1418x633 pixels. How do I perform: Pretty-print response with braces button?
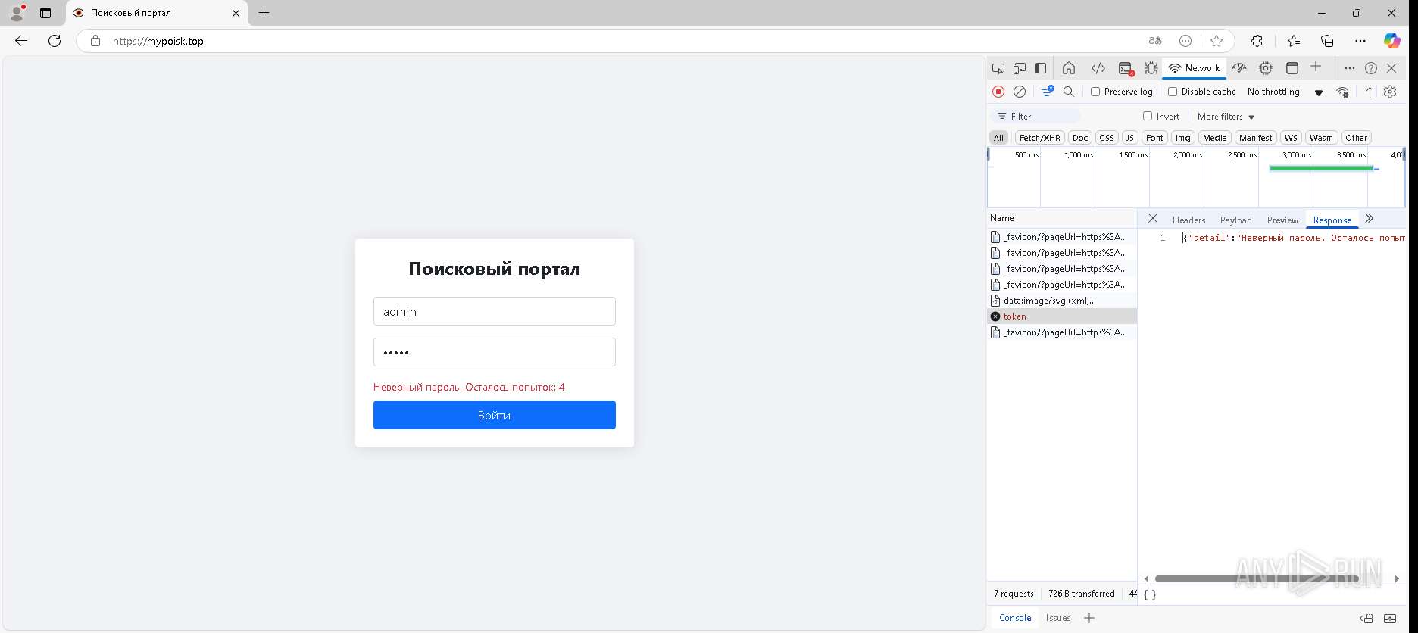[x=1150, y=595]
